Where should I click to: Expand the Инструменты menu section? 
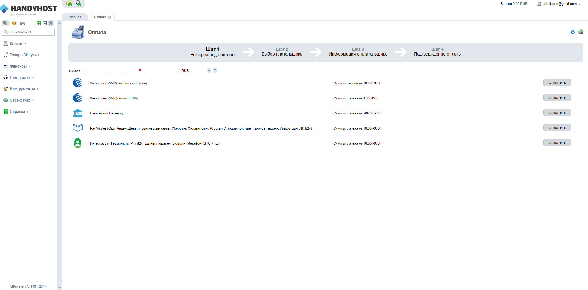click(x=37, y=89)
